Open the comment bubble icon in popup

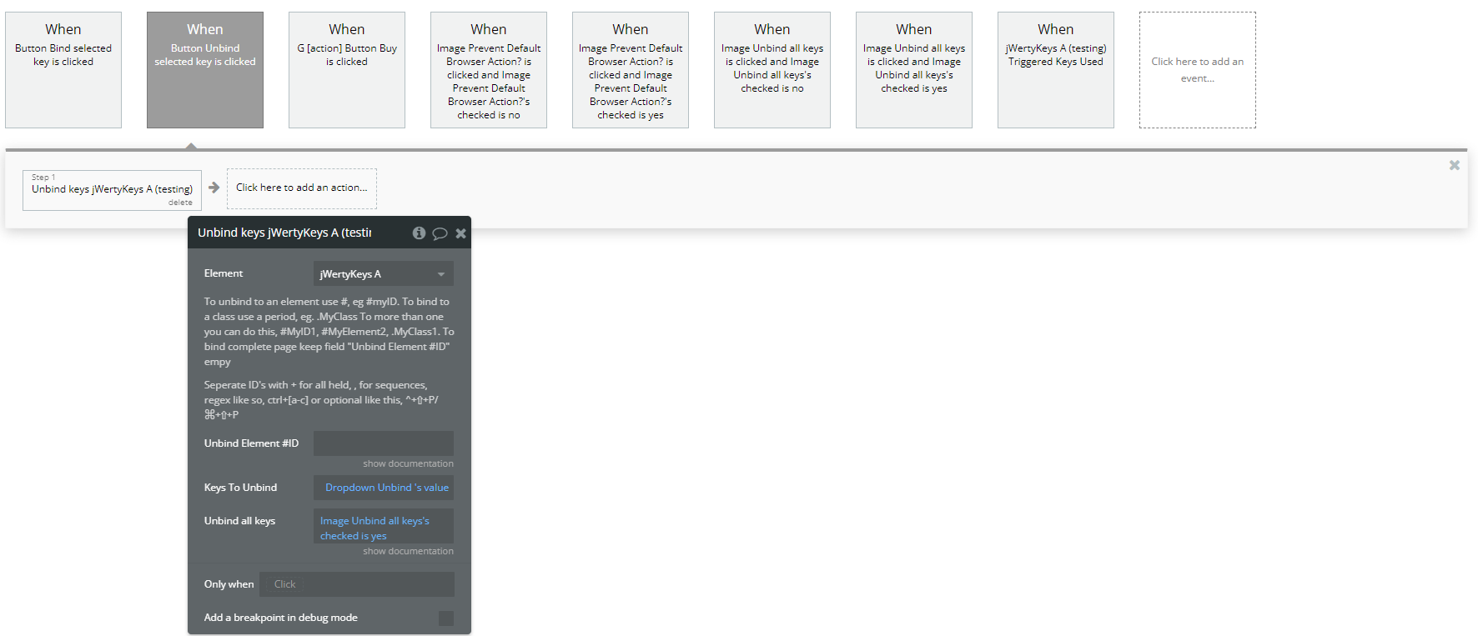[440, 233]
